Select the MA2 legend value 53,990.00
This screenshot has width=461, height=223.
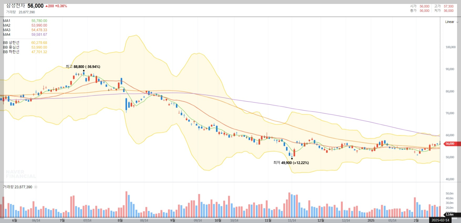point(39,25)
